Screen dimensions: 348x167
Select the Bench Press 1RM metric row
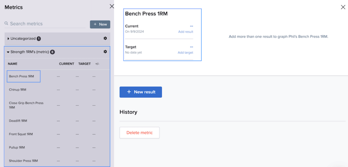(22, 76)
